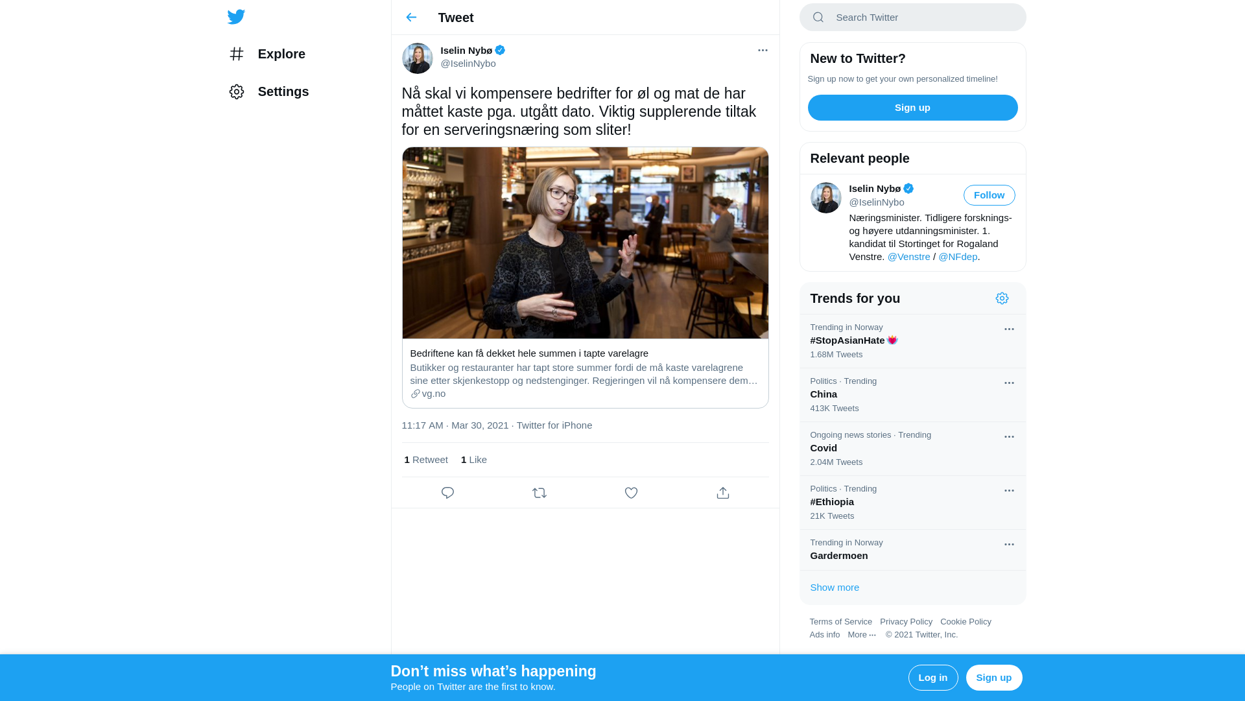1245x701 pixels.
Task: Open the tweet's three-dot more menu
Action: point(763,51)
